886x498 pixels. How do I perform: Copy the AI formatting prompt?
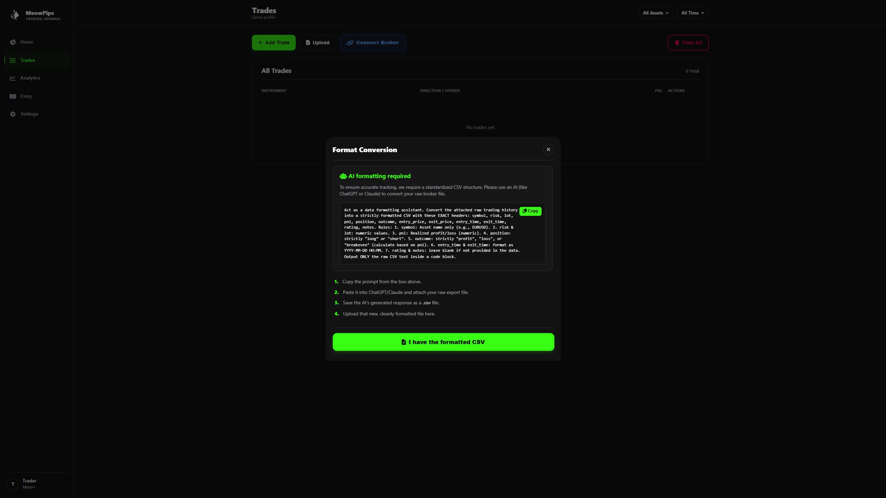point(530,211)
